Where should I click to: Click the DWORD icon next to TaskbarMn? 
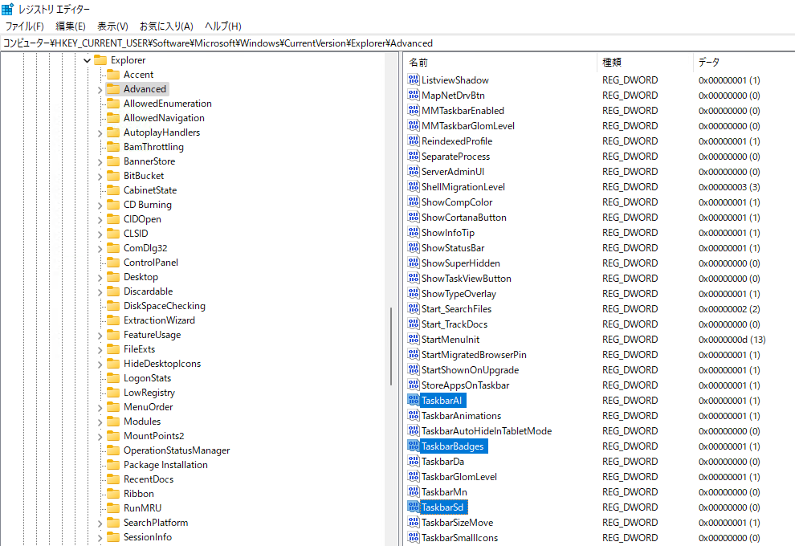tap(414, 491)
